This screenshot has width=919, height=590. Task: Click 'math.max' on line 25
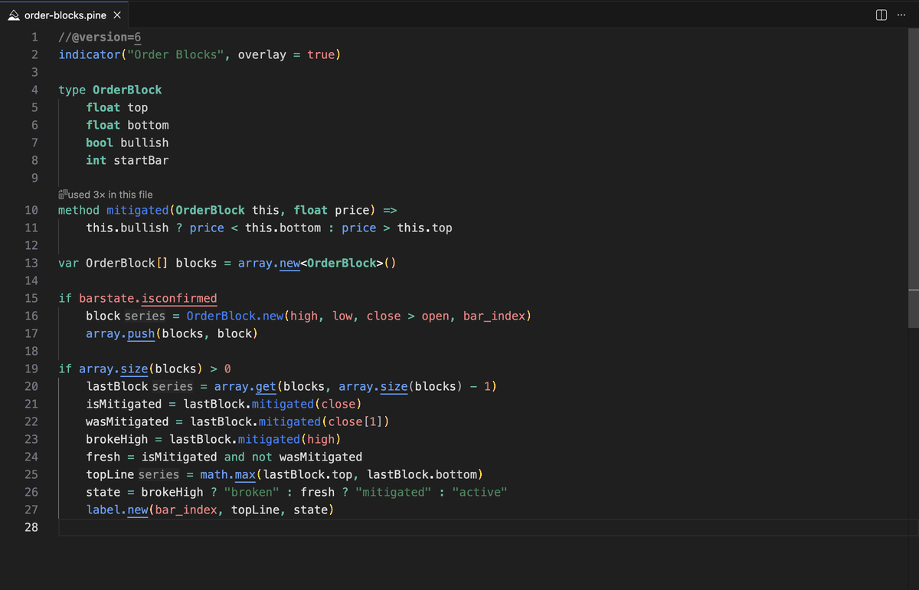point(227,474)
